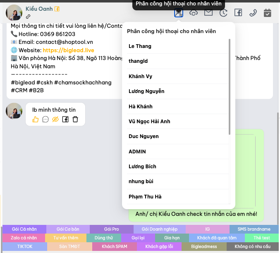The image size is (280, 253).
Task: Click the staff list scrollbar
Action: (x=230, y=87)
